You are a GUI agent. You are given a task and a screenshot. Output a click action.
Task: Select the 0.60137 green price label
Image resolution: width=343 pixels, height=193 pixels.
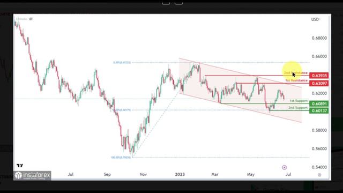319,111
